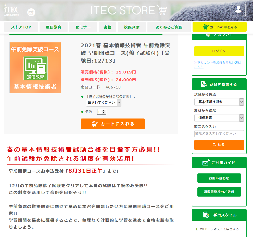The width and height of the screenshot is (253, 237).
Task: Click the ご利用ガイド envelope icon
Action: coord(206,163)
